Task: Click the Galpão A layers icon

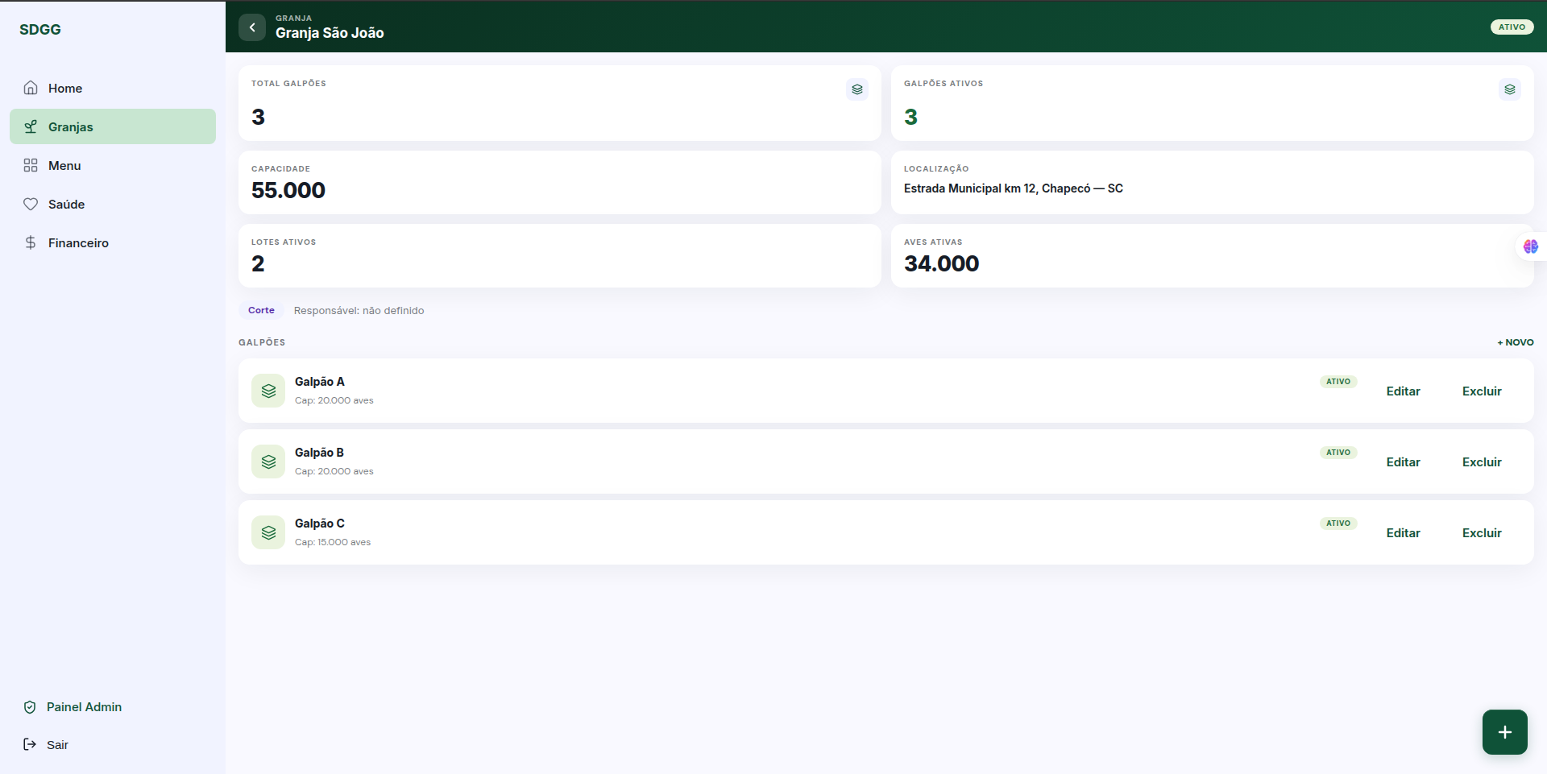Action: (268, 391)
